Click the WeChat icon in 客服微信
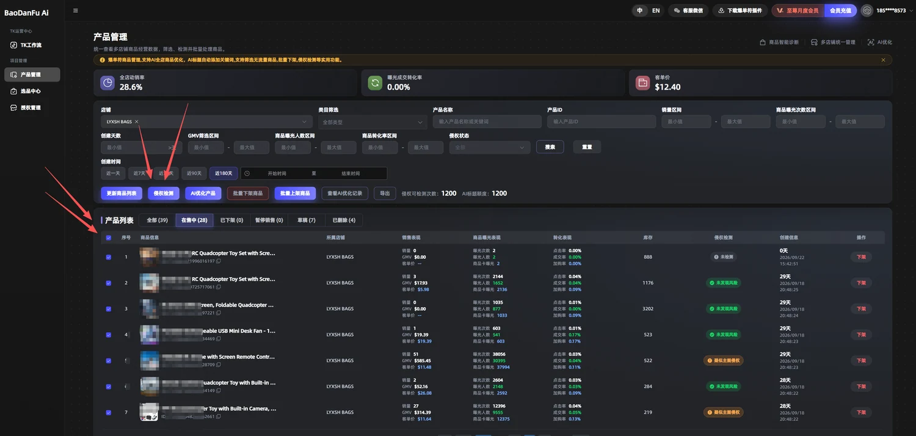The width and height of the screenshot is (916, 436). click(677, 10)
